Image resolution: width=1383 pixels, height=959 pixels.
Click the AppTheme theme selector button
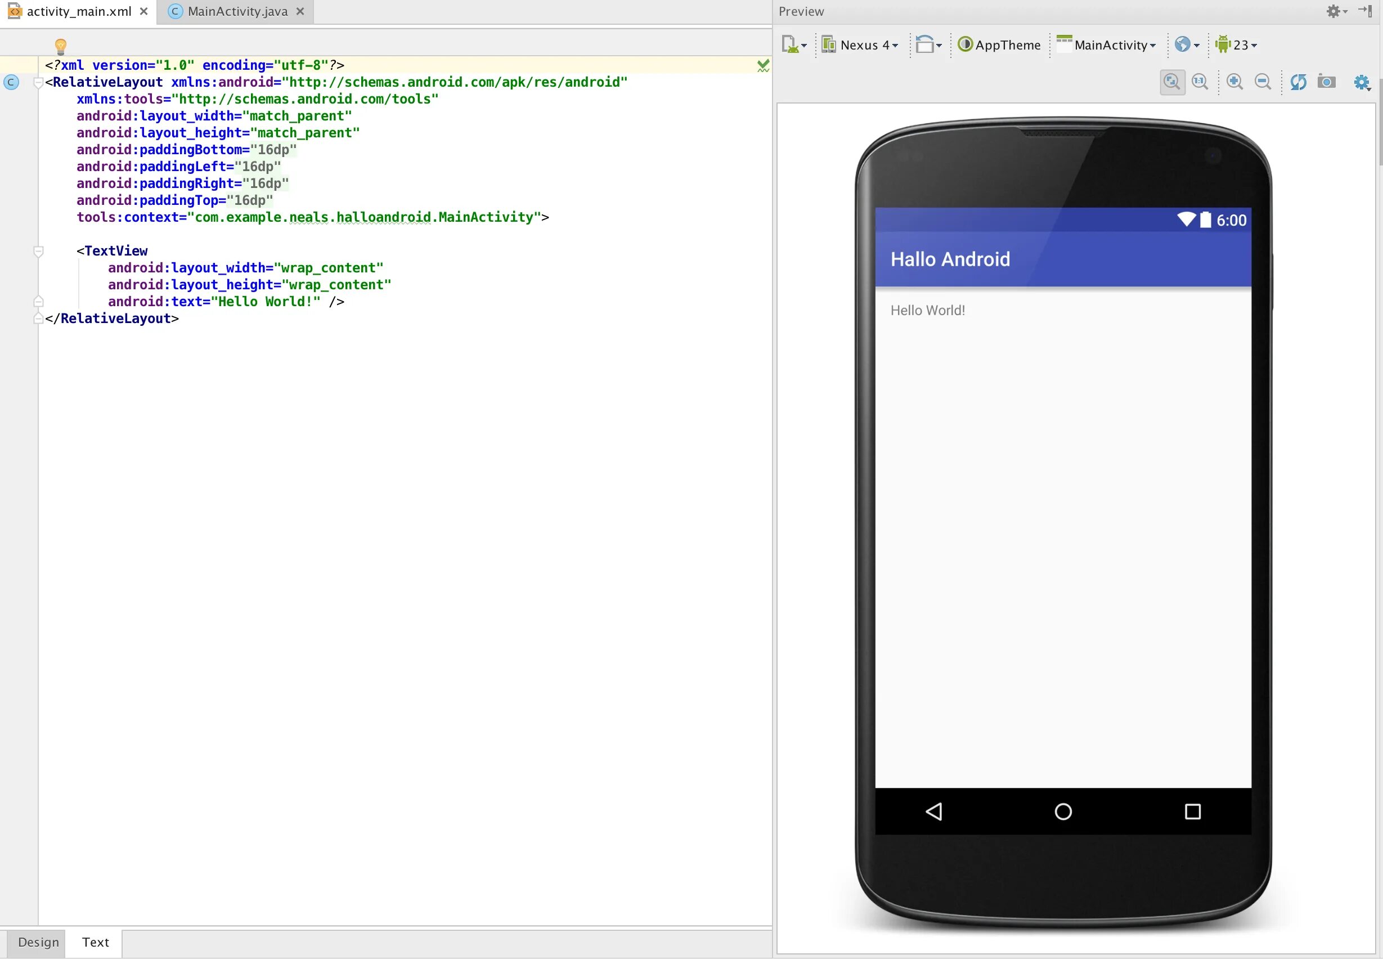click(x=999, y=45)
